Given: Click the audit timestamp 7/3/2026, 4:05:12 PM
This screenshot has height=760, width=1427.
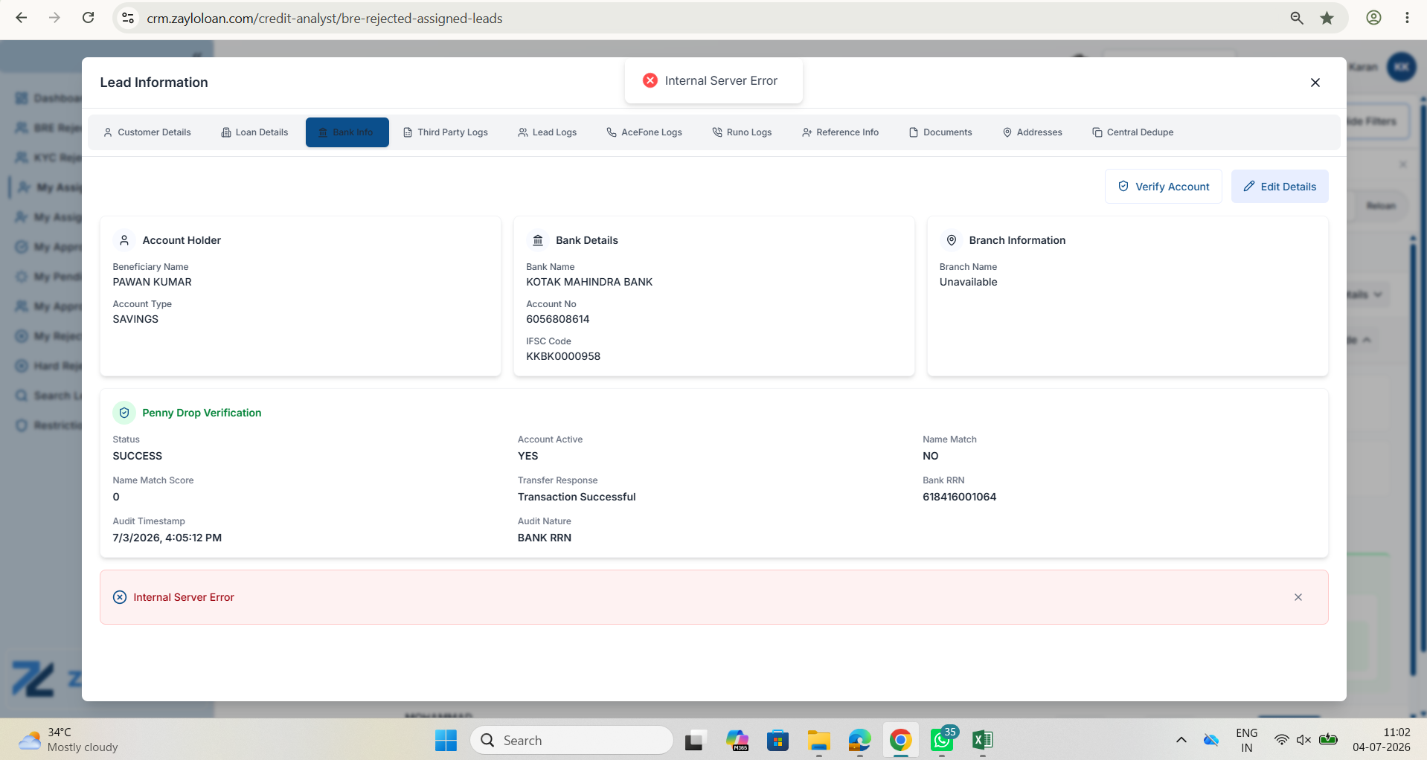Looking at the screenshot, I should coord(167,538).
